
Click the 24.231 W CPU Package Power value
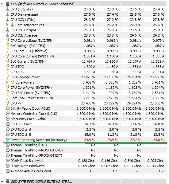tap(134, 77)
